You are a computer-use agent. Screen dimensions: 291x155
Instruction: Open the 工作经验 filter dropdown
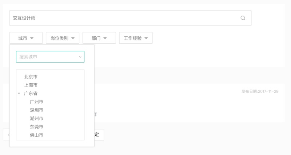[136, 38]
